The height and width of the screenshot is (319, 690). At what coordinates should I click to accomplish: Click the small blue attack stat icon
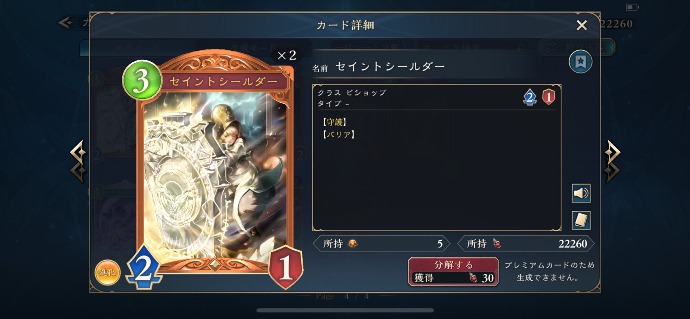530,97
